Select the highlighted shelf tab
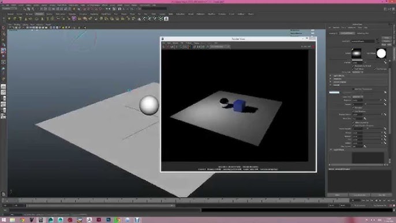Screen dimensions: 396x223 (x=39, y=14)
